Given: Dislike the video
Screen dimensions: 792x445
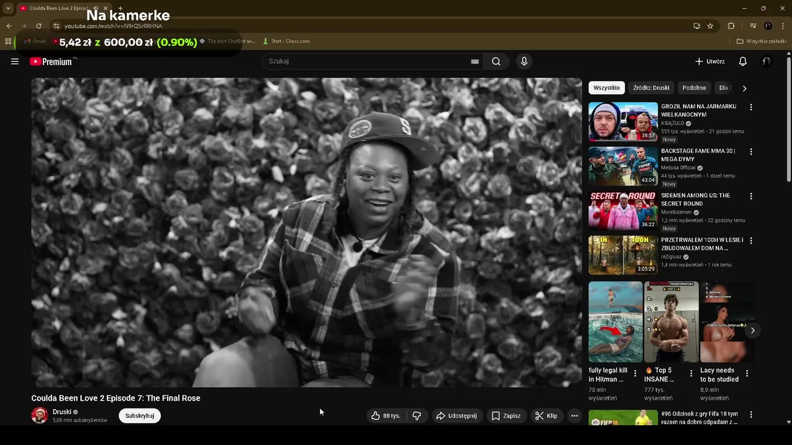Looking at the screenshot, I should [416, 416].
